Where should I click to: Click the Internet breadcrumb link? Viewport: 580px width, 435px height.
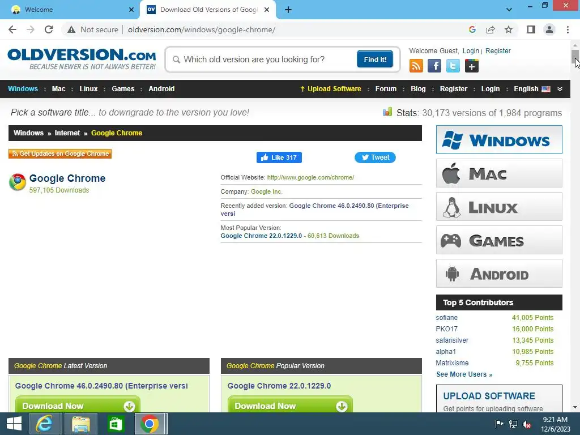point(67,133)
